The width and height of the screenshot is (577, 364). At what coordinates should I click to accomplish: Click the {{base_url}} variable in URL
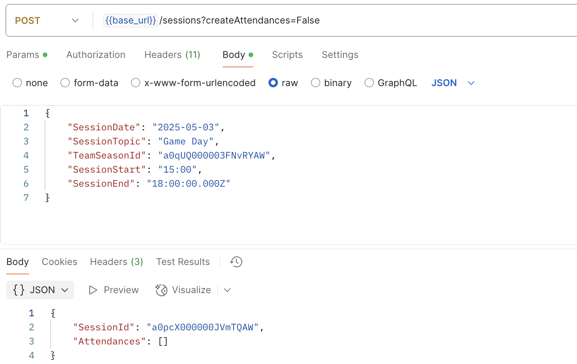click(131, 20)
